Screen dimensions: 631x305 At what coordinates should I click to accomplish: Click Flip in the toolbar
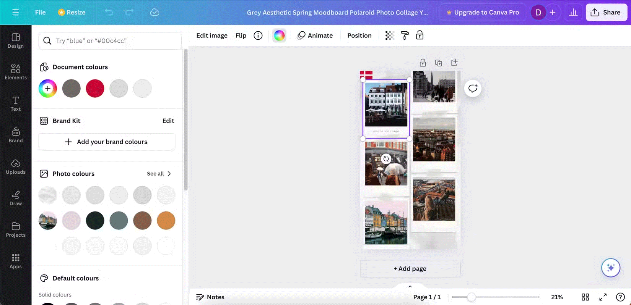(241, 36)
